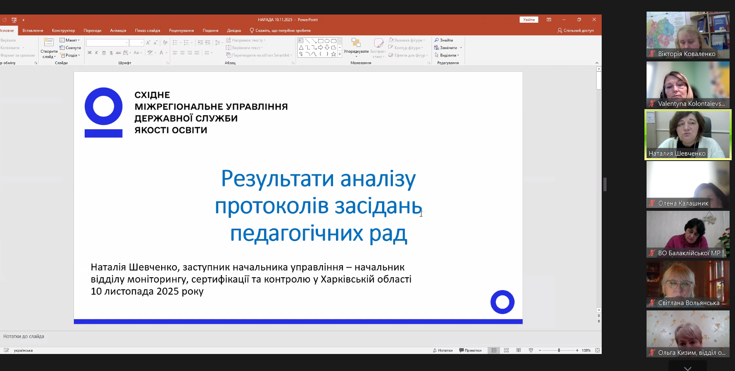
Task: Click the Створити слайд (New Slide) icon
Action: point(49,42)
